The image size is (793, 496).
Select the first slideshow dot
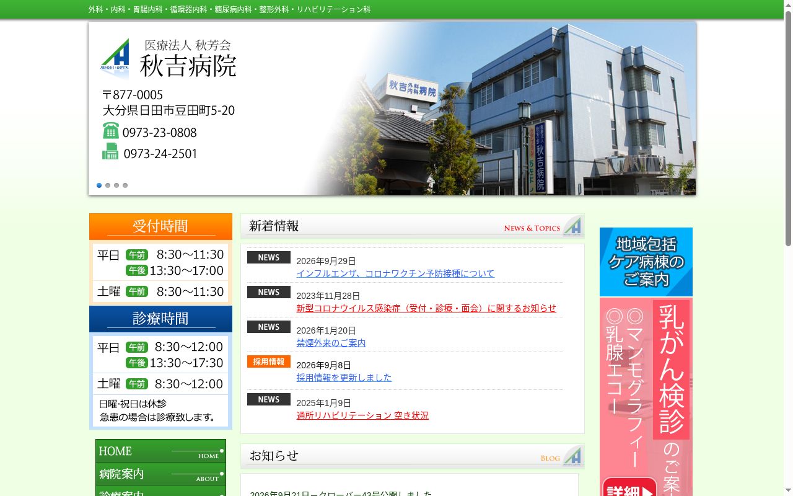99,185
